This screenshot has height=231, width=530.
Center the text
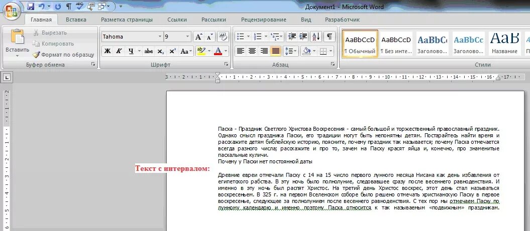click(252, 51)
